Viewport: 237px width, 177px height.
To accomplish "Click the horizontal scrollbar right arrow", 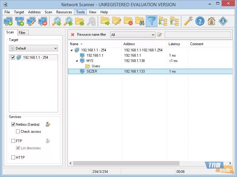I will pos(230,163).
